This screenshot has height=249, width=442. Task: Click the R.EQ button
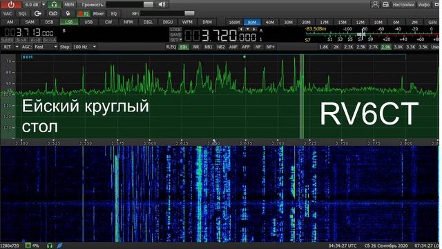(x=171, y=47)
